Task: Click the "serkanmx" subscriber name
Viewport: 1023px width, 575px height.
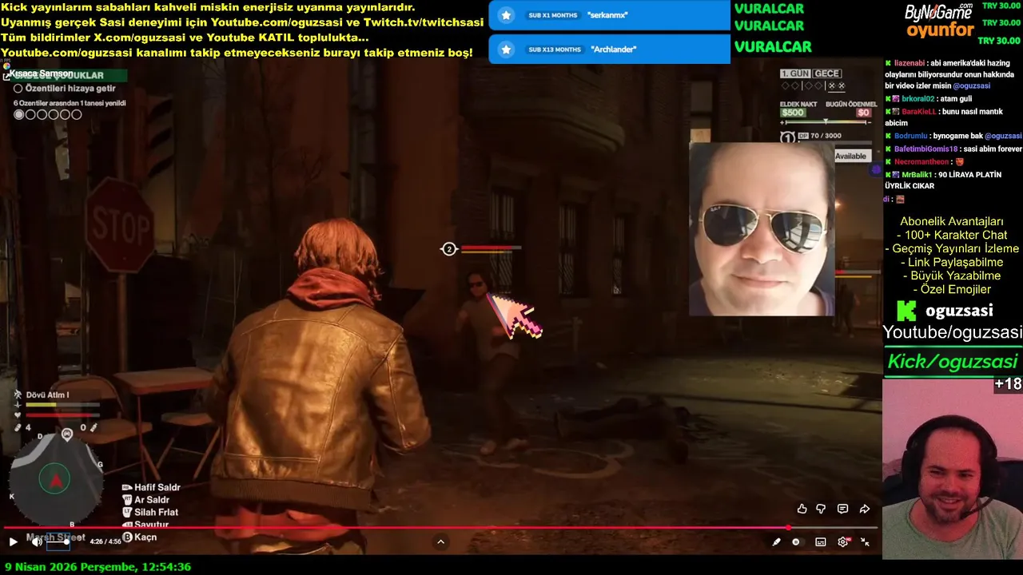Action: point(607,15)
